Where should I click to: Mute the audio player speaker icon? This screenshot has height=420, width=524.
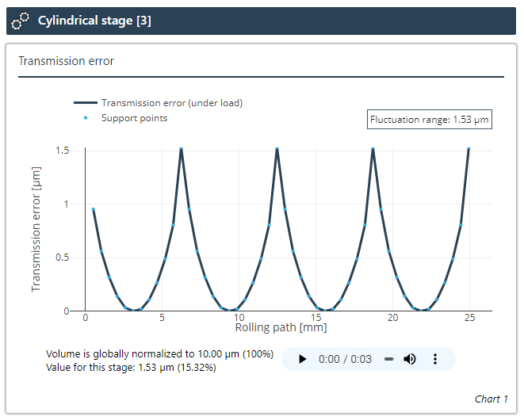[410, 359]
